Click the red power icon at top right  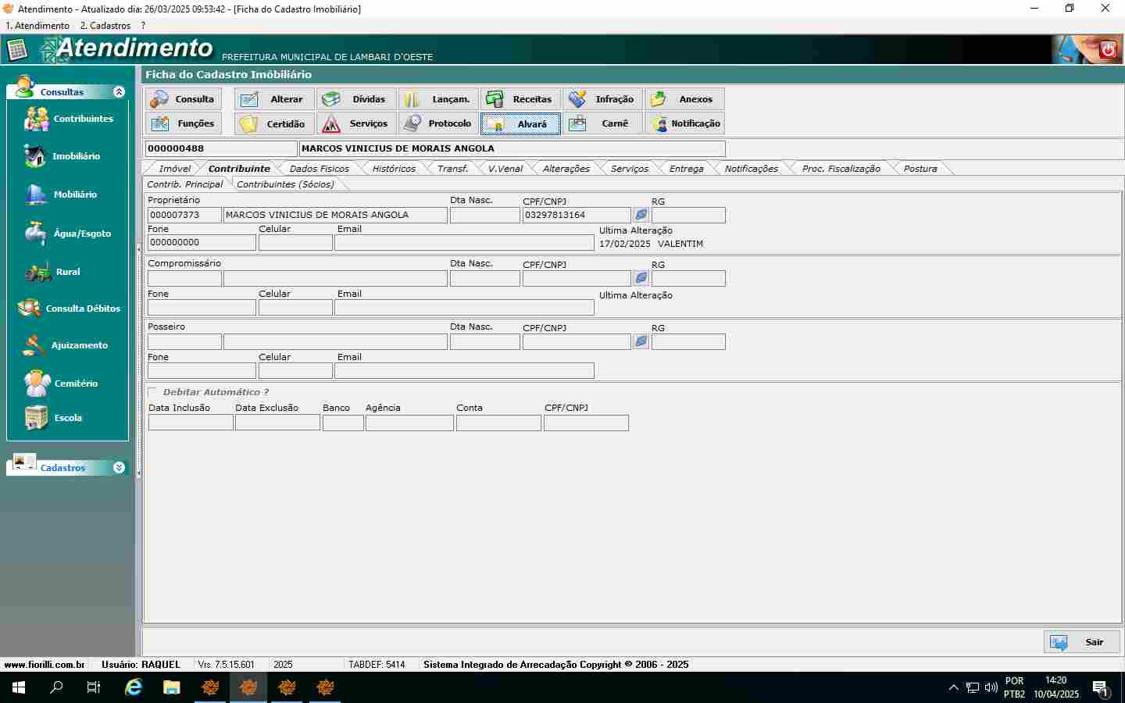(x=1108, y=50)
